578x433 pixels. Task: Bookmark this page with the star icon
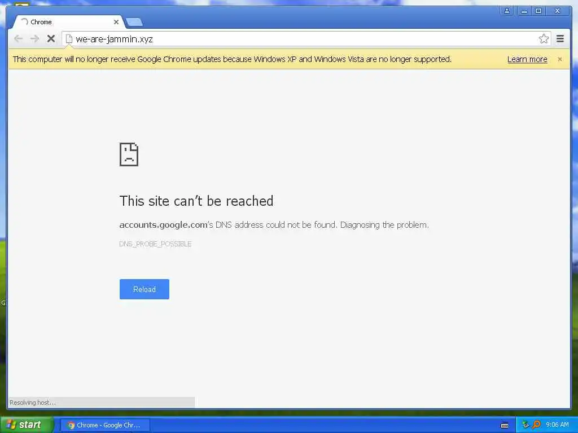coord(544,39)
